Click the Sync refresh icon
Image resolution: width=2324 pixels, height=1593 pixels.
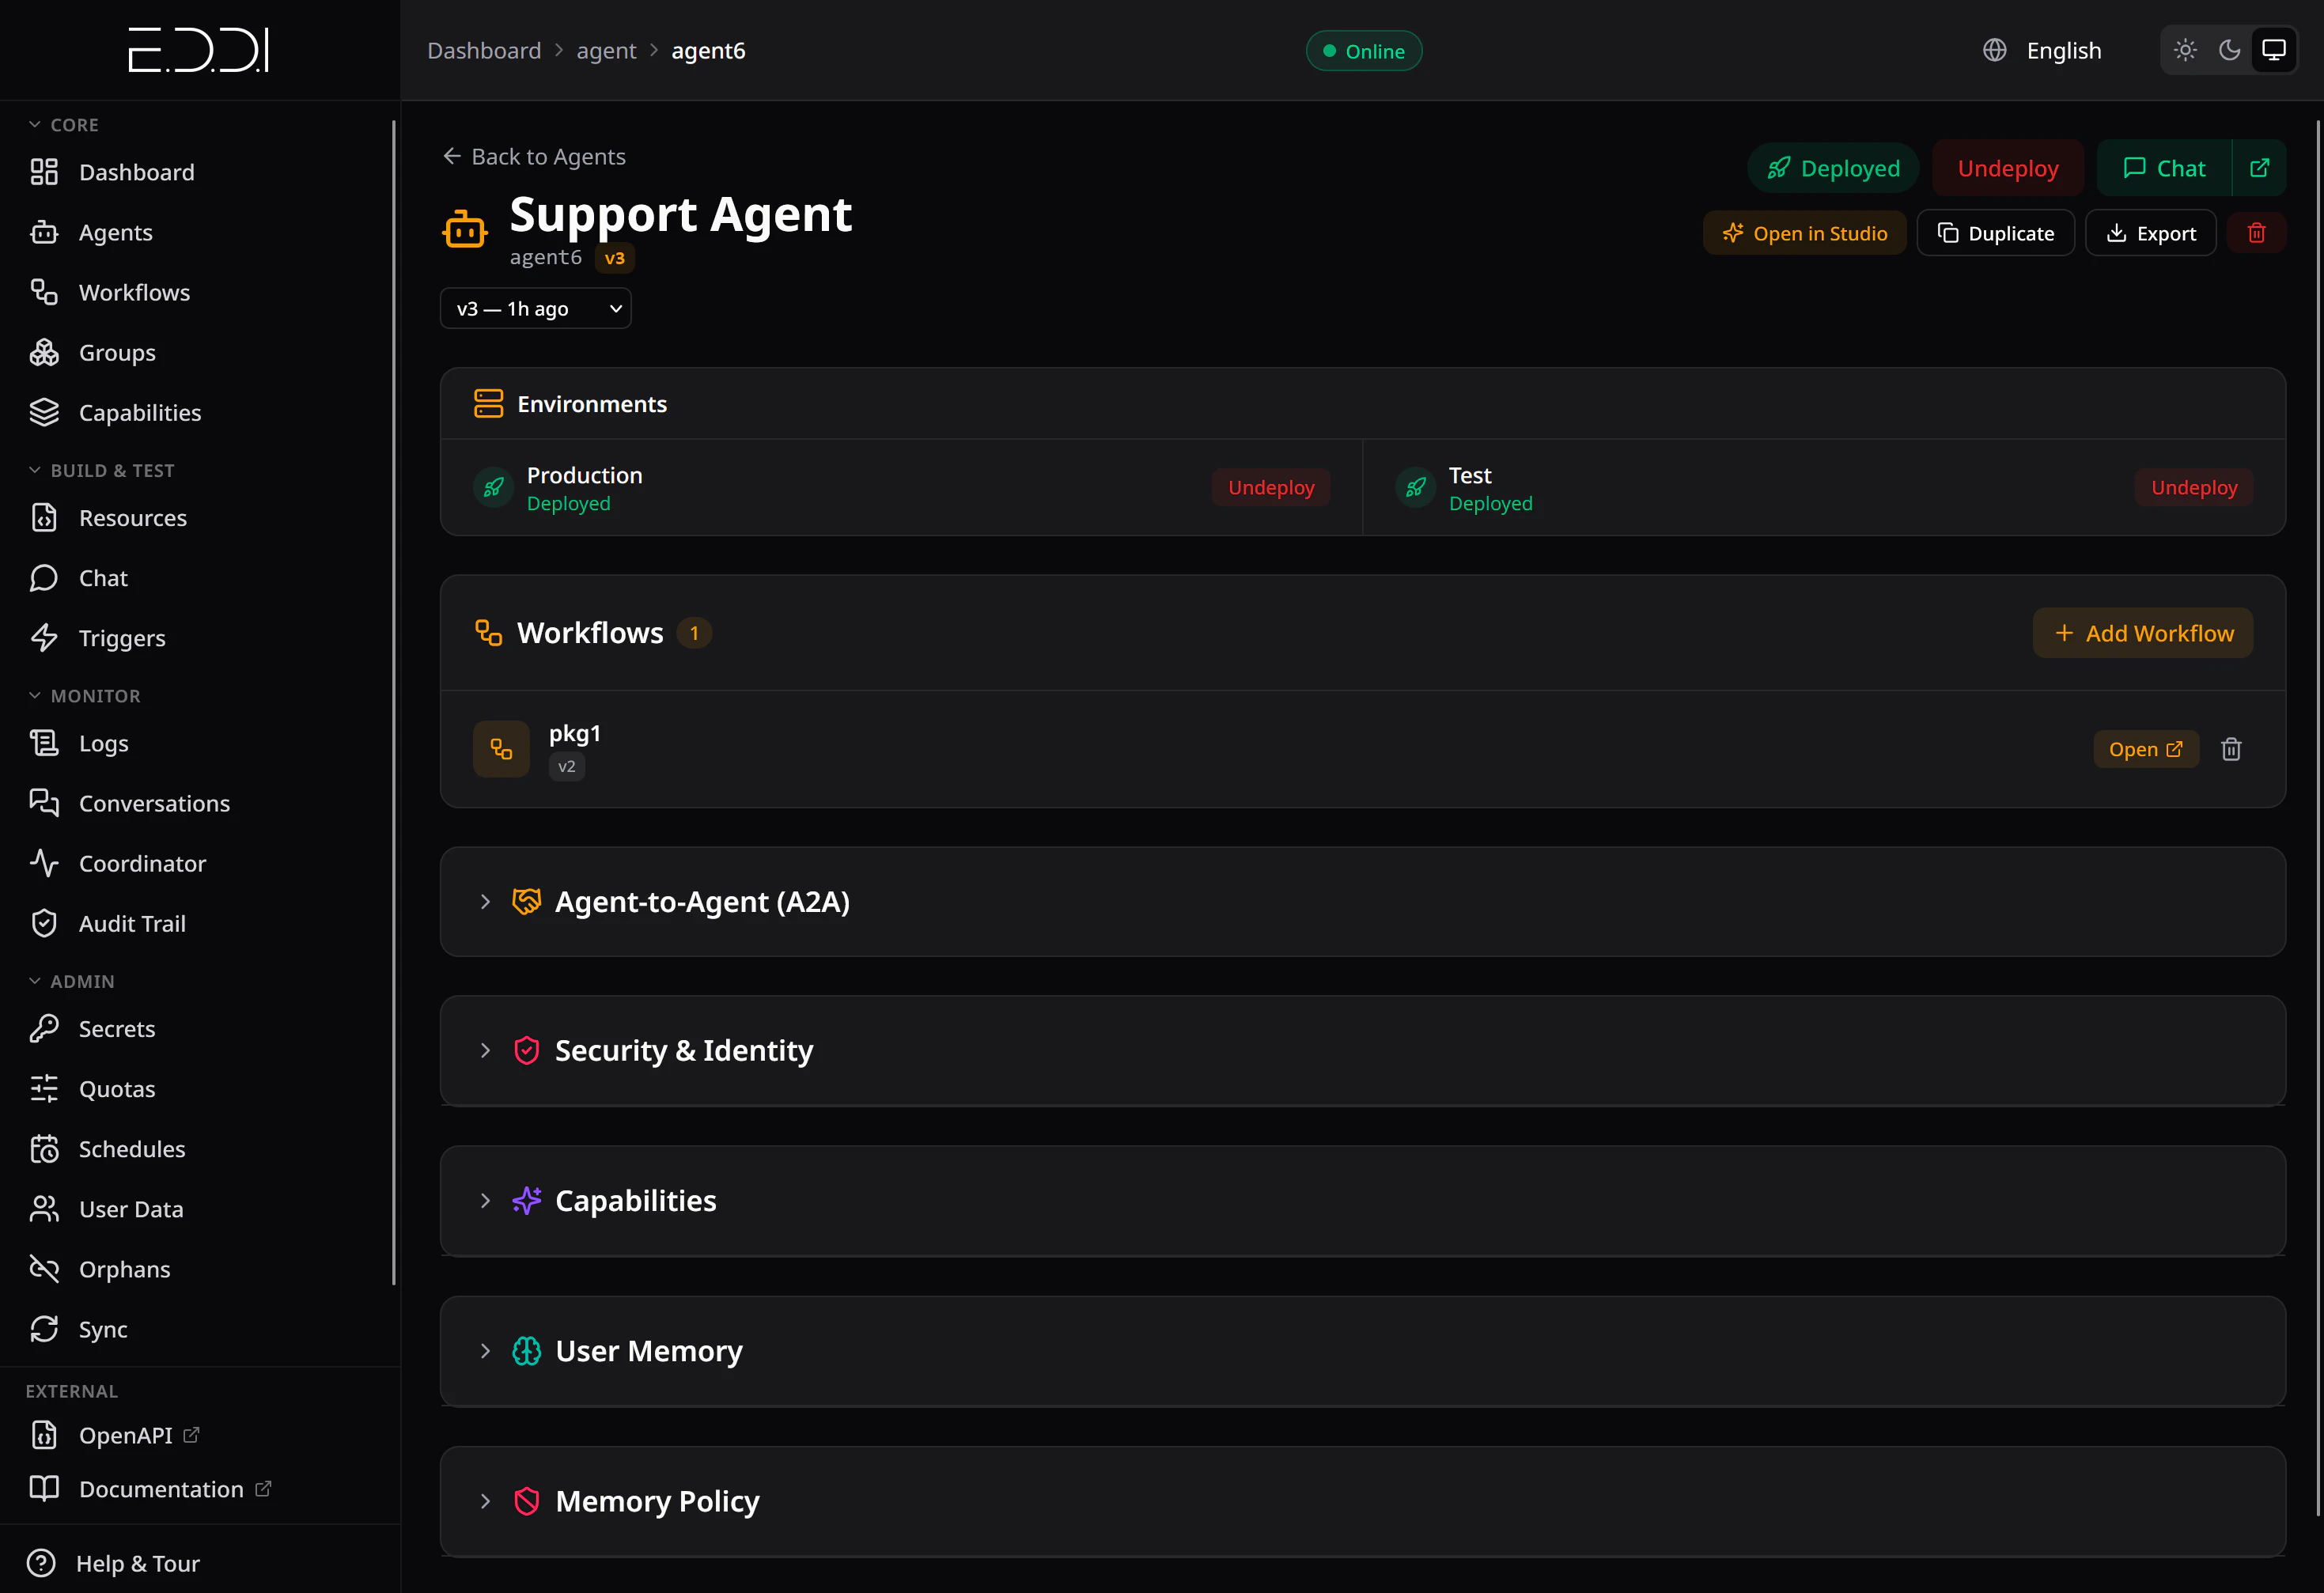(x=44, y=1329)
